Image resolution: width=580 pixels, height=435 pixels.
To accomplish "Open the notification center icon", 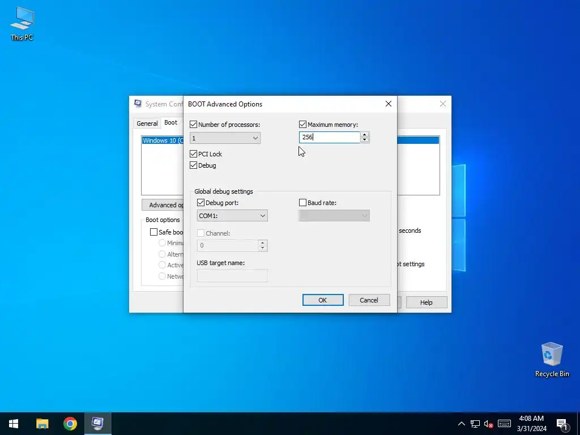I will pyautogui.click(x=562, y=424).
